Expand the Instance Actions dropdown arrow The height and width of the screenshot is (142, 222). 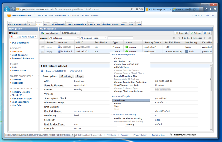[x=79, y=33]
